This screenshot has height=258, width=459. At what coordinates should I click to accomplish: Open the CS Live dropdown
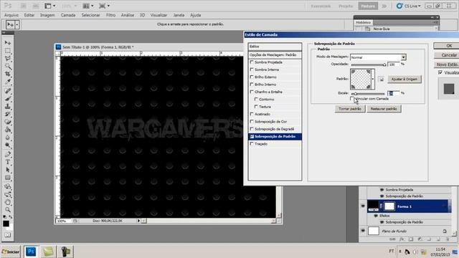pyautogui.click(x=409, y=6)
